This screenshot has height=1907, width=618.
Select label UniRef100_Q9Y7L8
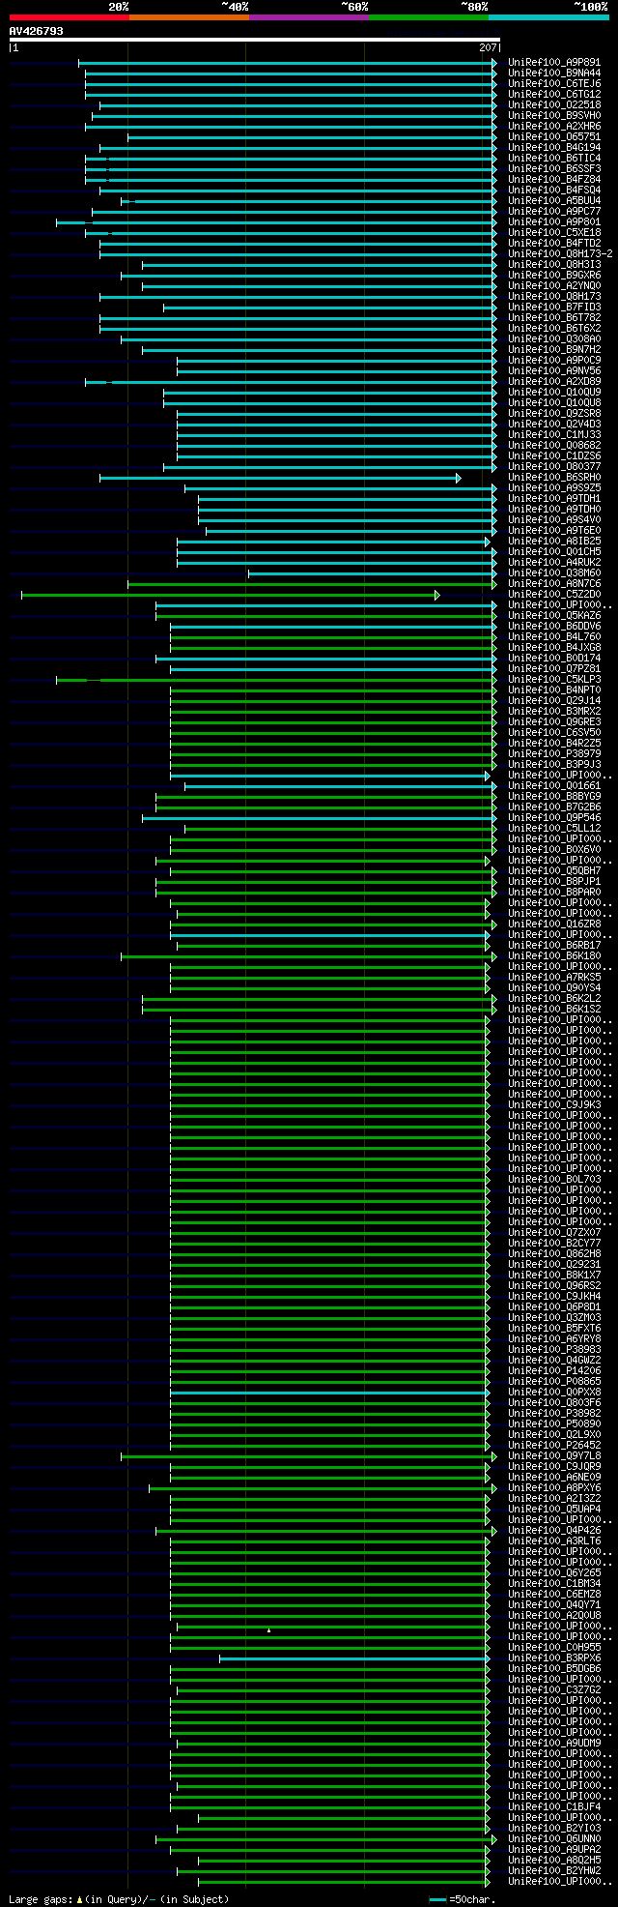[554, 1456]
